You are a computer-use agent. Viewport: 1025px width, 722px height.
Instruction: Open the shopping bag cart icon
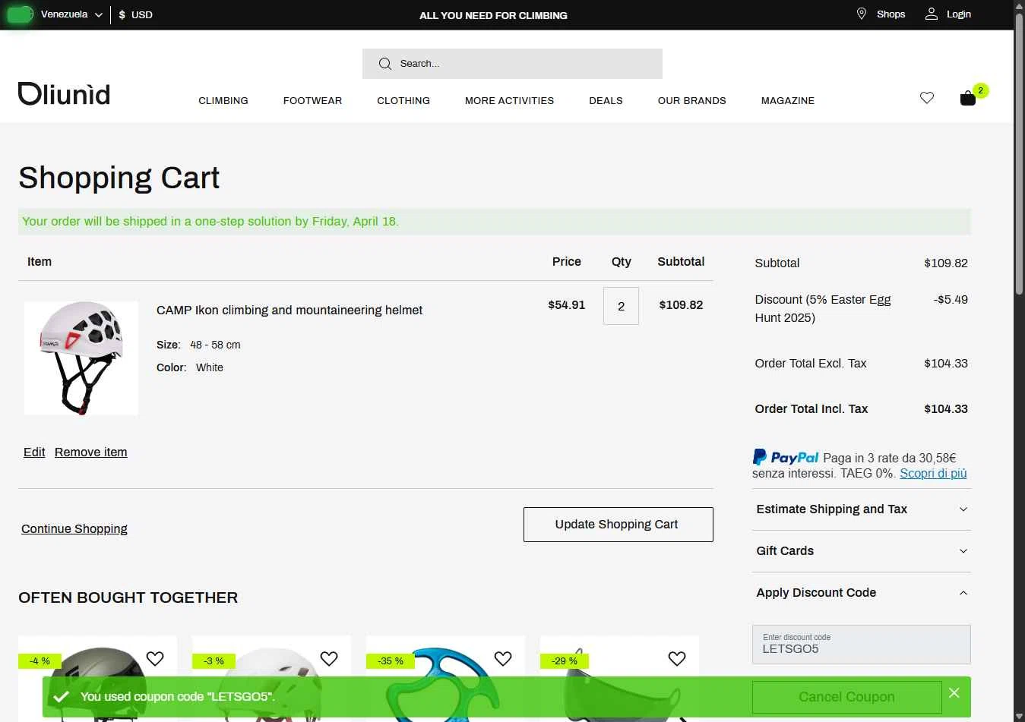click(x=968, y=98)
